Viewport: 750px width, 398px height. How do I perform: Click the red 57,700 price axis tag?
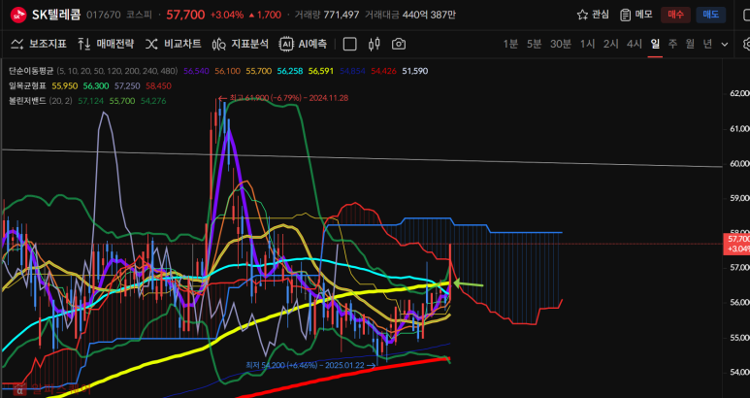point(736,244)
